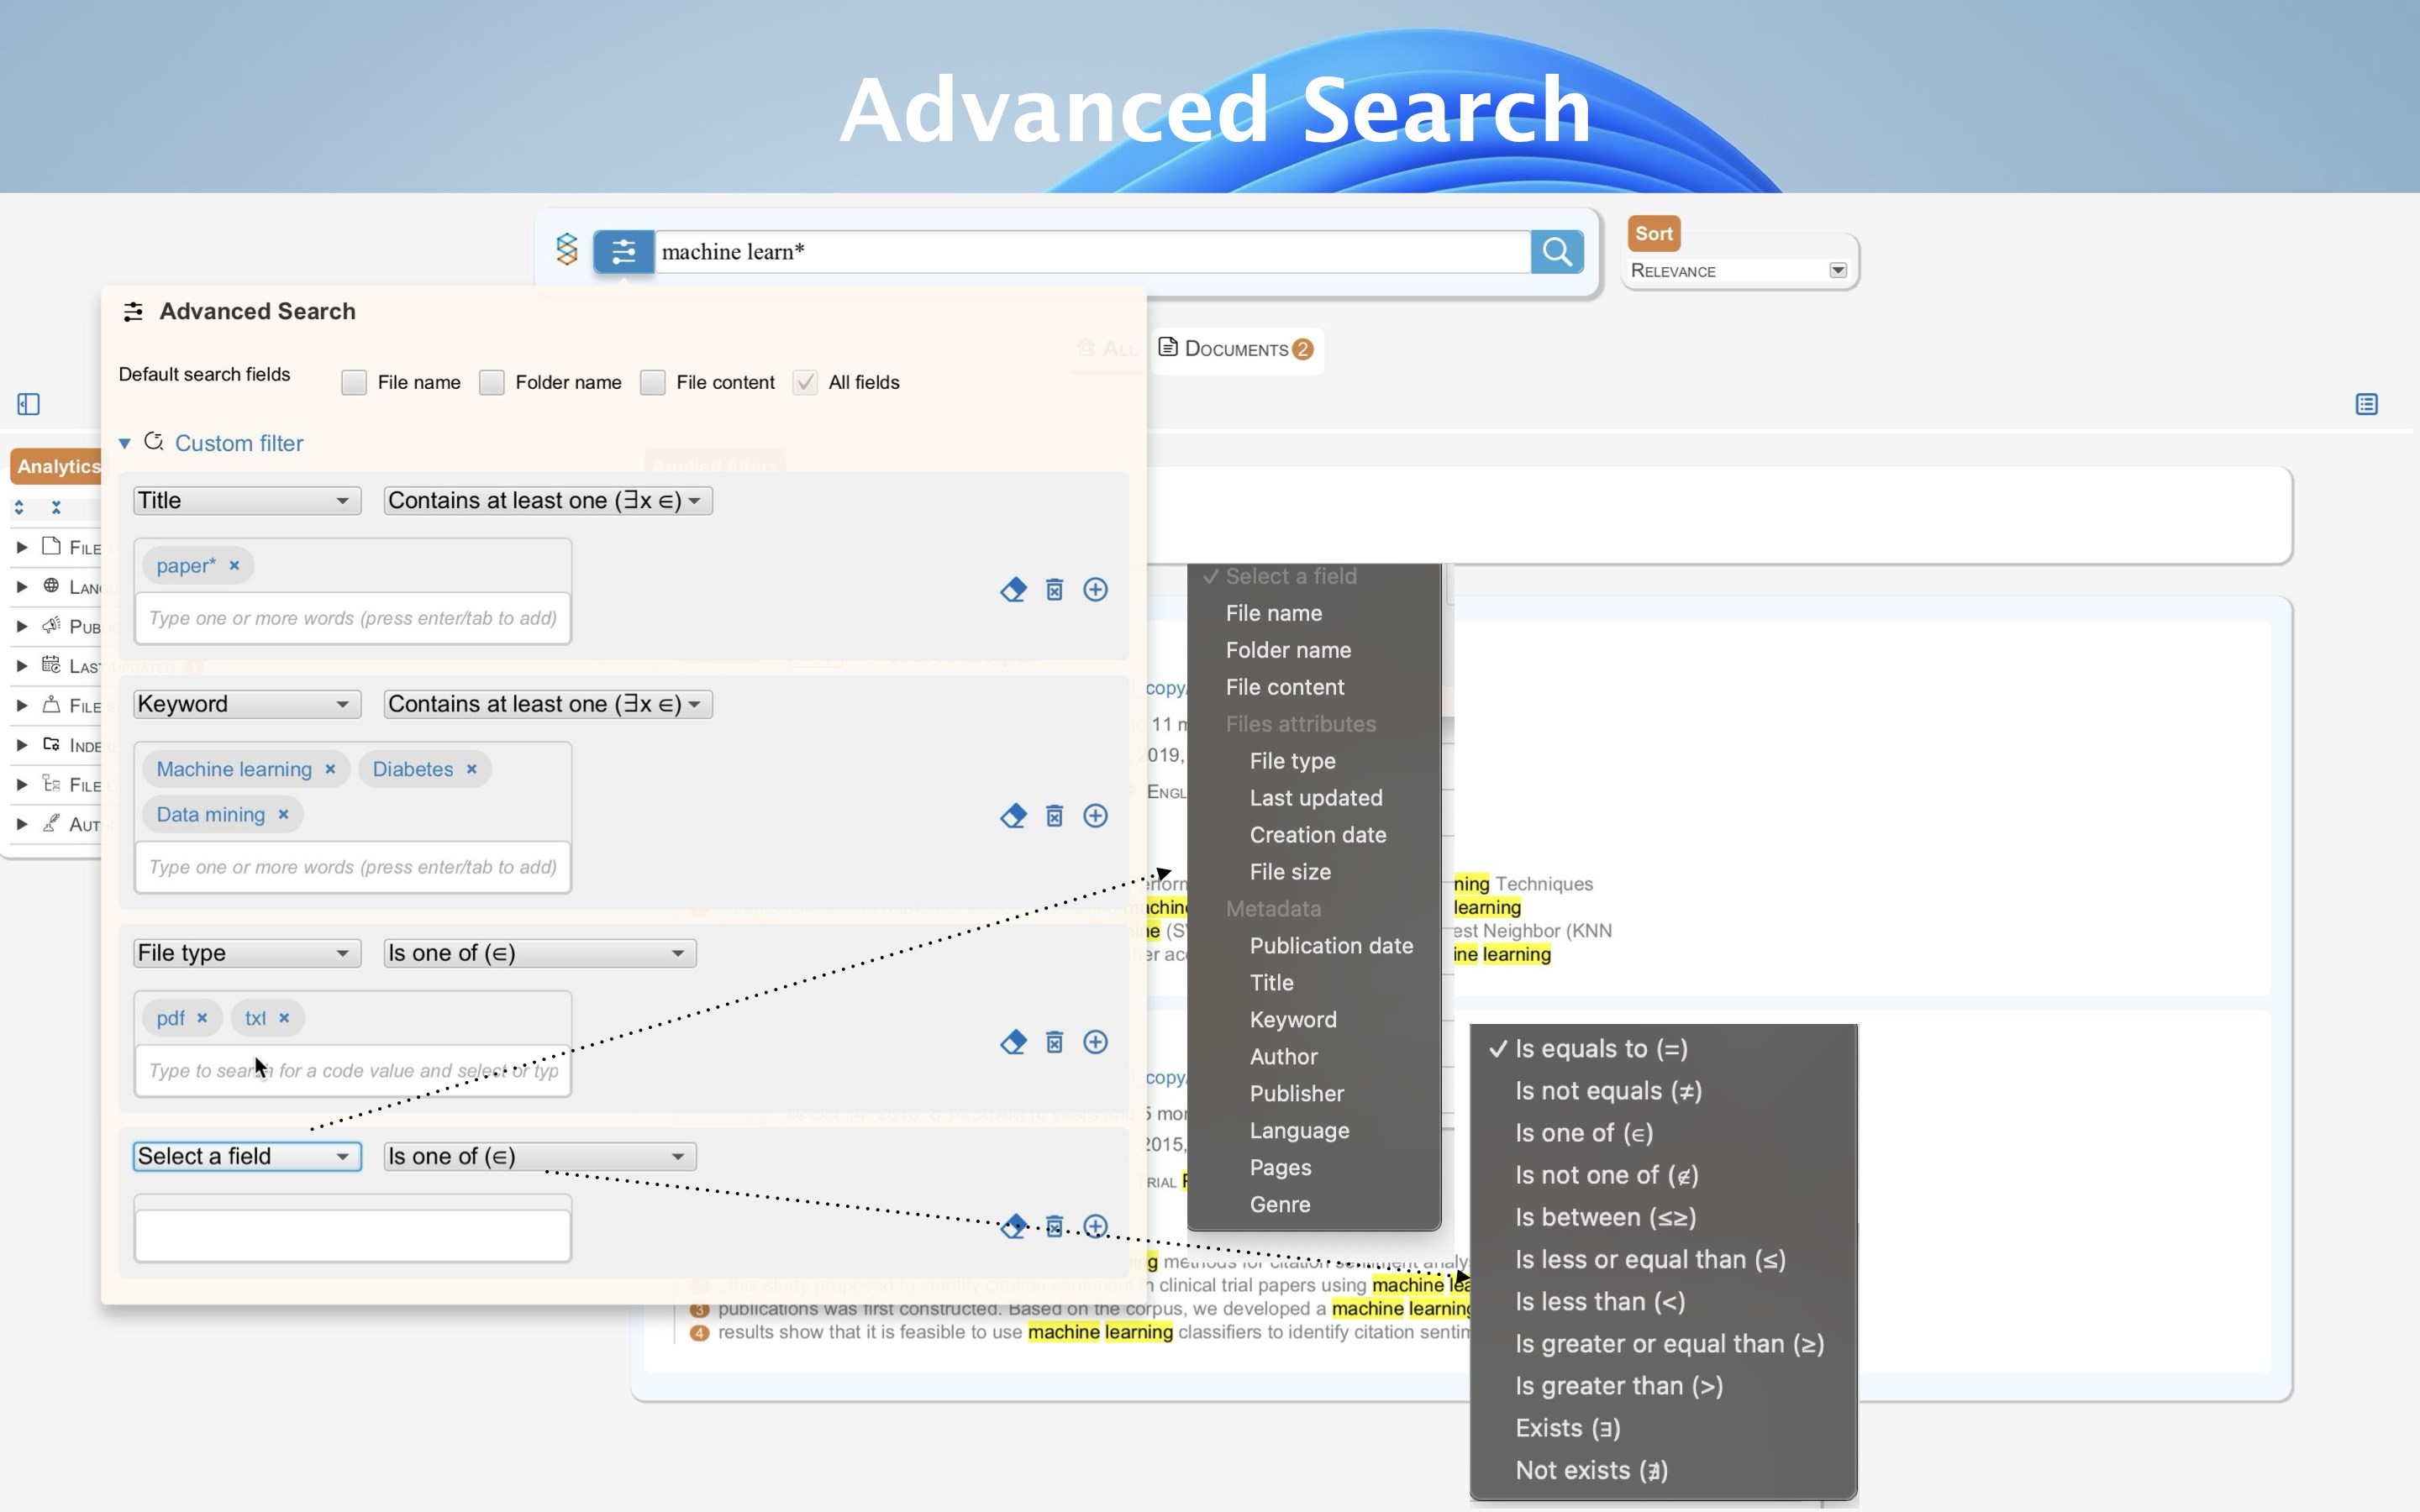Check the File name default search checkbox

point(354,383)
